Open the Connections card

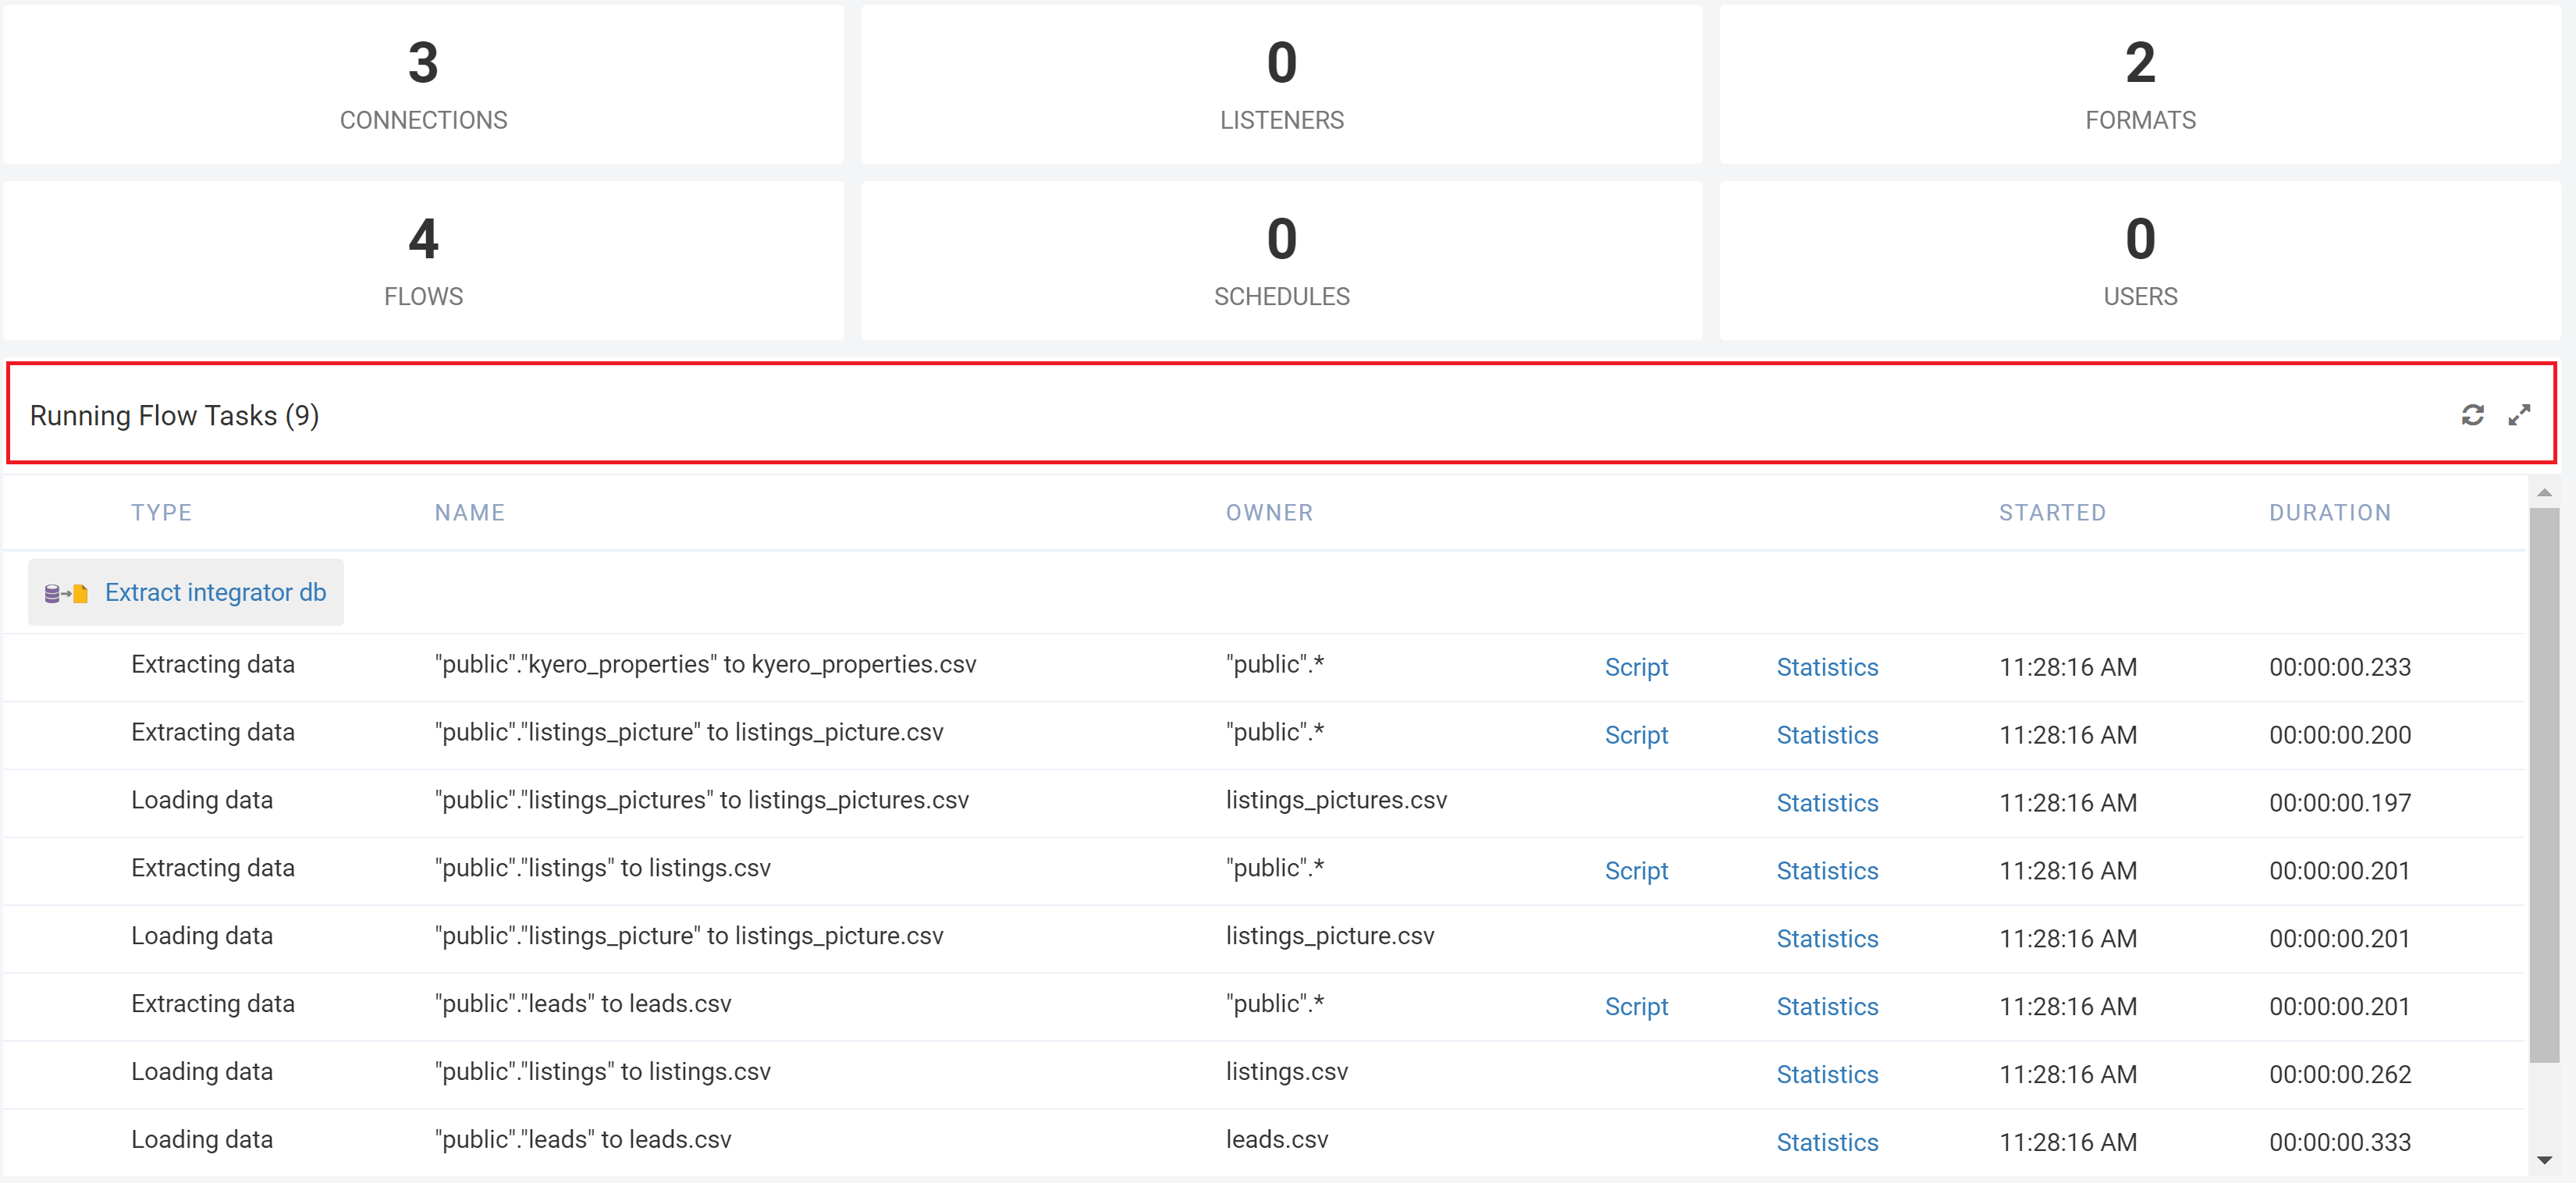(x=423, y=85)
